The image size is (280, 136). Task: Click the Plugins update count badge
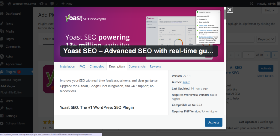tap(19, 72)
